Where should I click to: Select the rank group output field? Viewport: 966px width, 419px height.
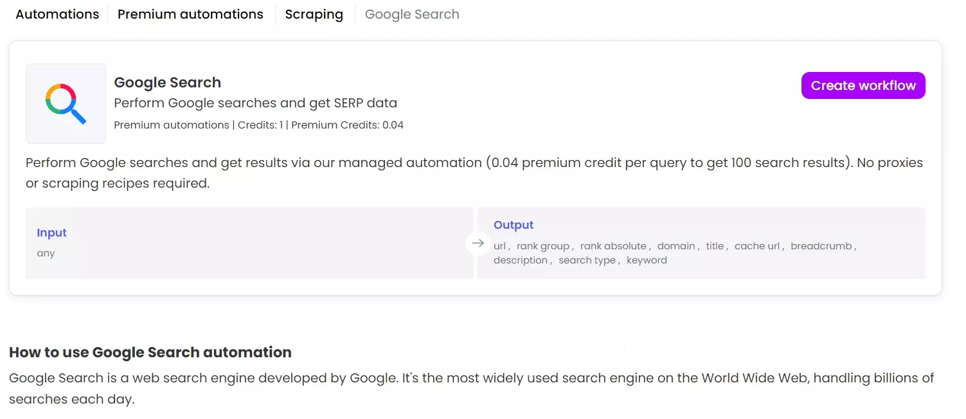pos(543,245)
